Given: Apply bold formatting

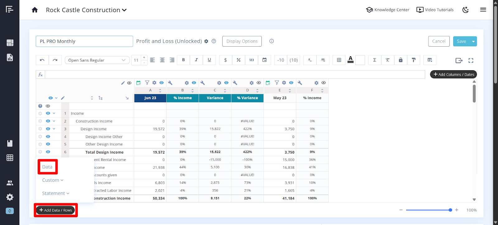Looking at the screenshot, I should click(183, 60).
